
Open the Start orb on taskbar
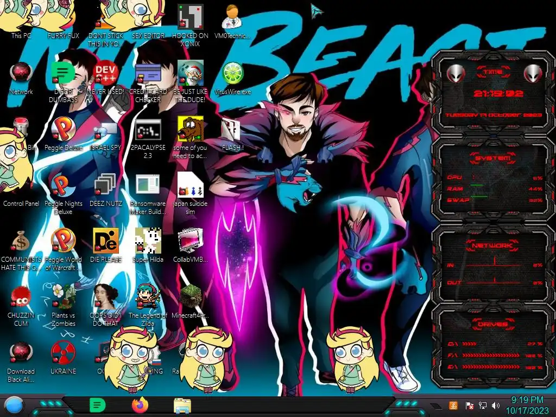tap(14, 405)
